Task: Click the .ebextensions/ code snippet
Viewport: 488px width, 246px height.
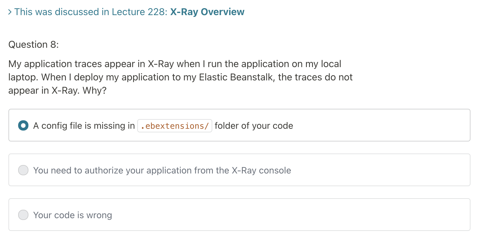Action: [175, 126]
